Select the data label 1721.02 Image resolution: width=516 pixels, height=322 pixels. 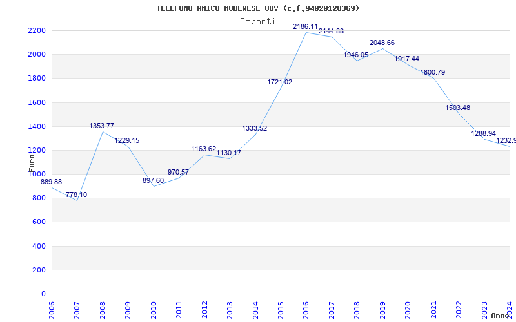(x=280, y=82)
